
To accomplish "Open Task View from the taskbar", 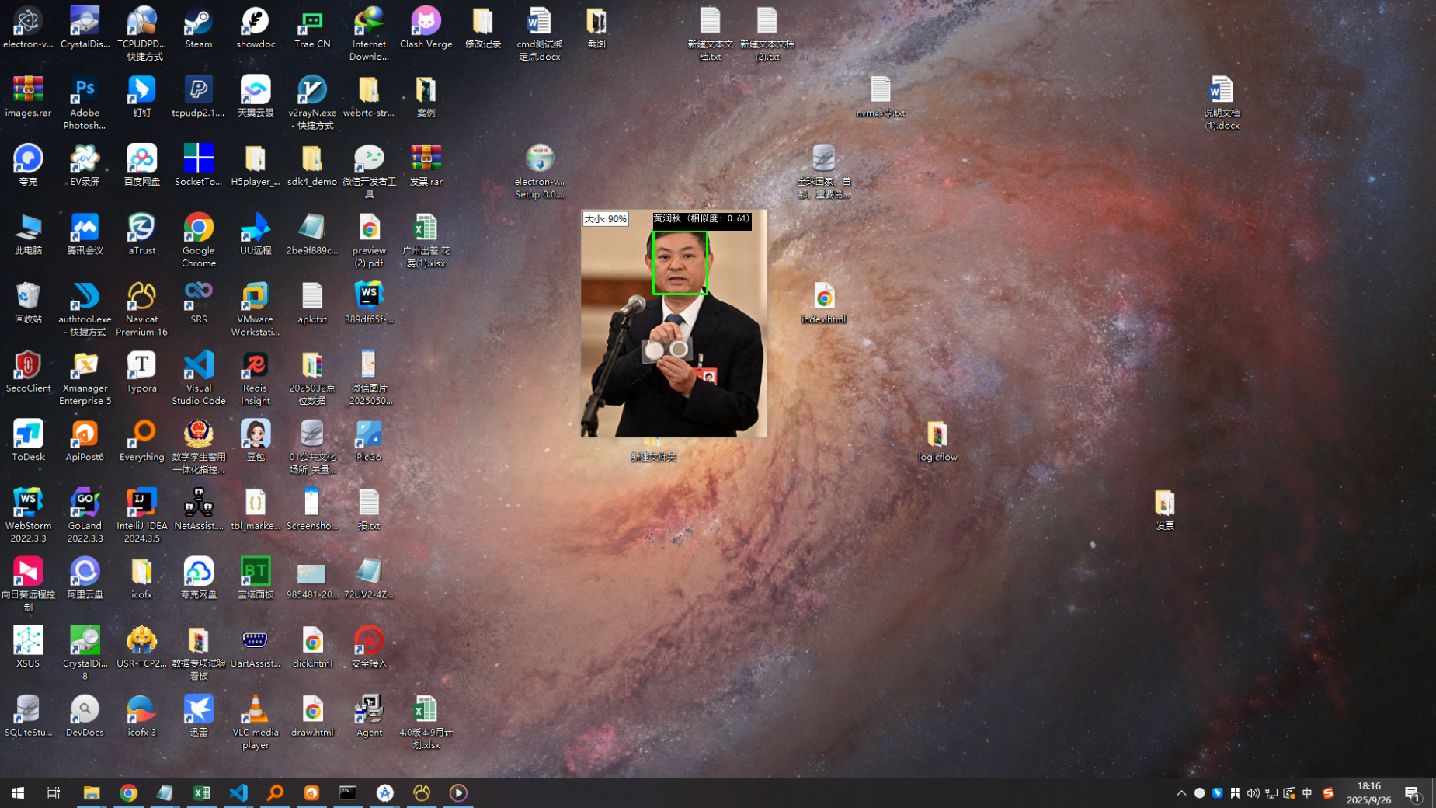I will [x=54, y=793].
